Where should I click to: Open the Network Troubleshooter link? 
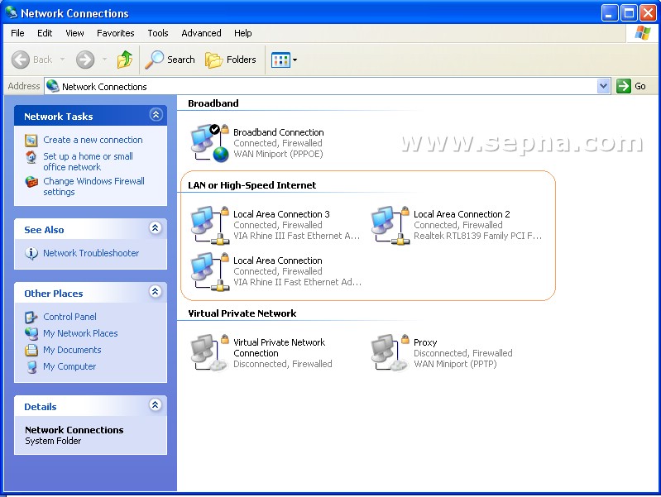[91, 253]
